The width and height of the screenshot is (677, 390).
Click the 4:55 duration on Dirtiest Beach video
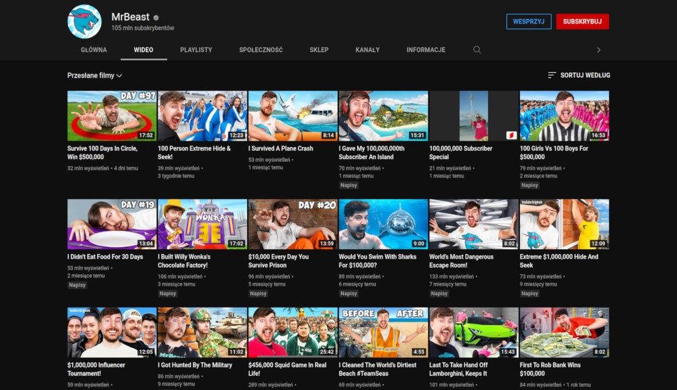point(419,352)
